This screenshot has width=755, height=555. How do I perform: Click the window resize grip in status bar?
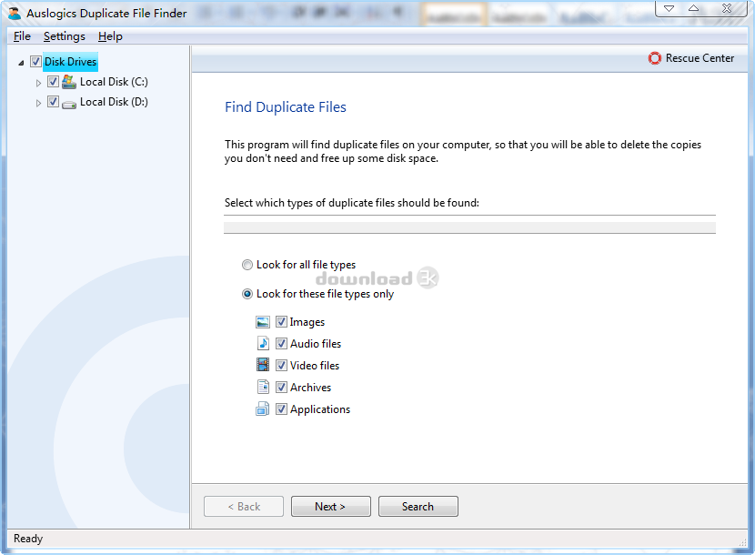(742, 542)
